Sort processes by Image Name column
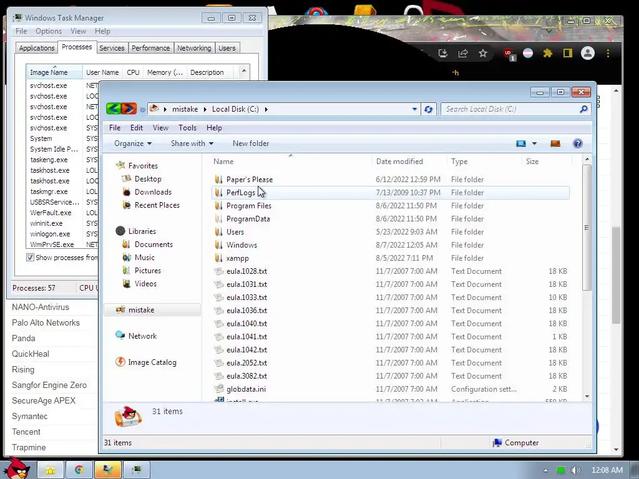 point(54,72)
